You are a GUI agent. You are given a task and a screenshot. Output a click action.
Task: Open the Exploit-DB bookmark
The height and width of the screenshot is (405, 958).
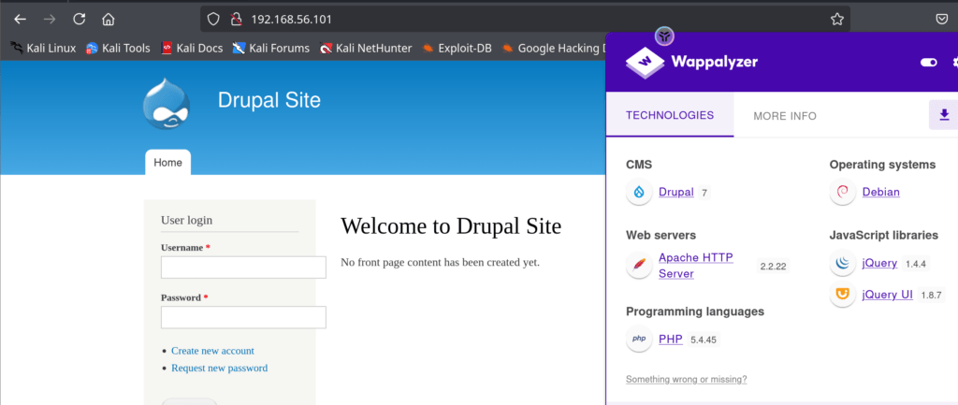[457, 48]
